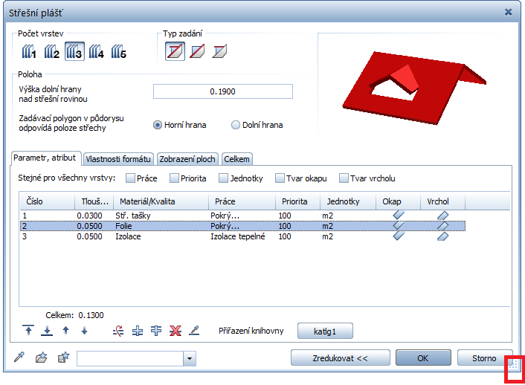Enable the Práce same-for-all-layers checkbox
The image size is (525, 385).
coord(131,178)
